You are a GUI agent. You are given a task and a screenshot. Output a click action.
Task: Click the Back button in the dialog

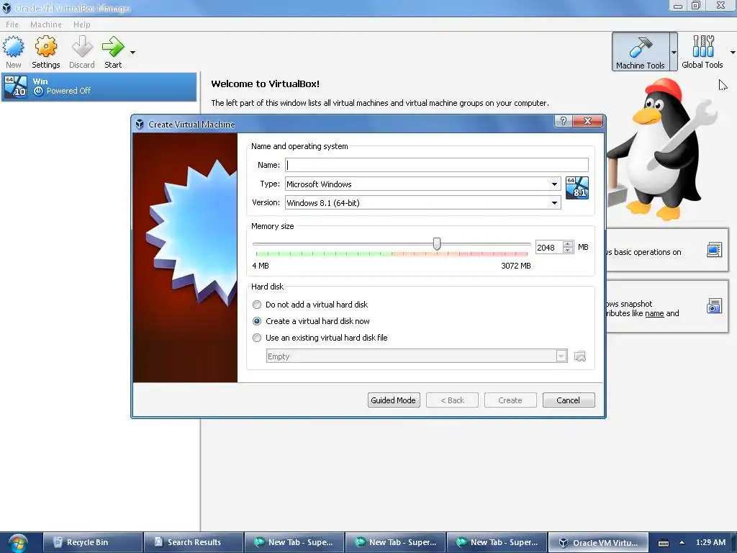point(452,400)
